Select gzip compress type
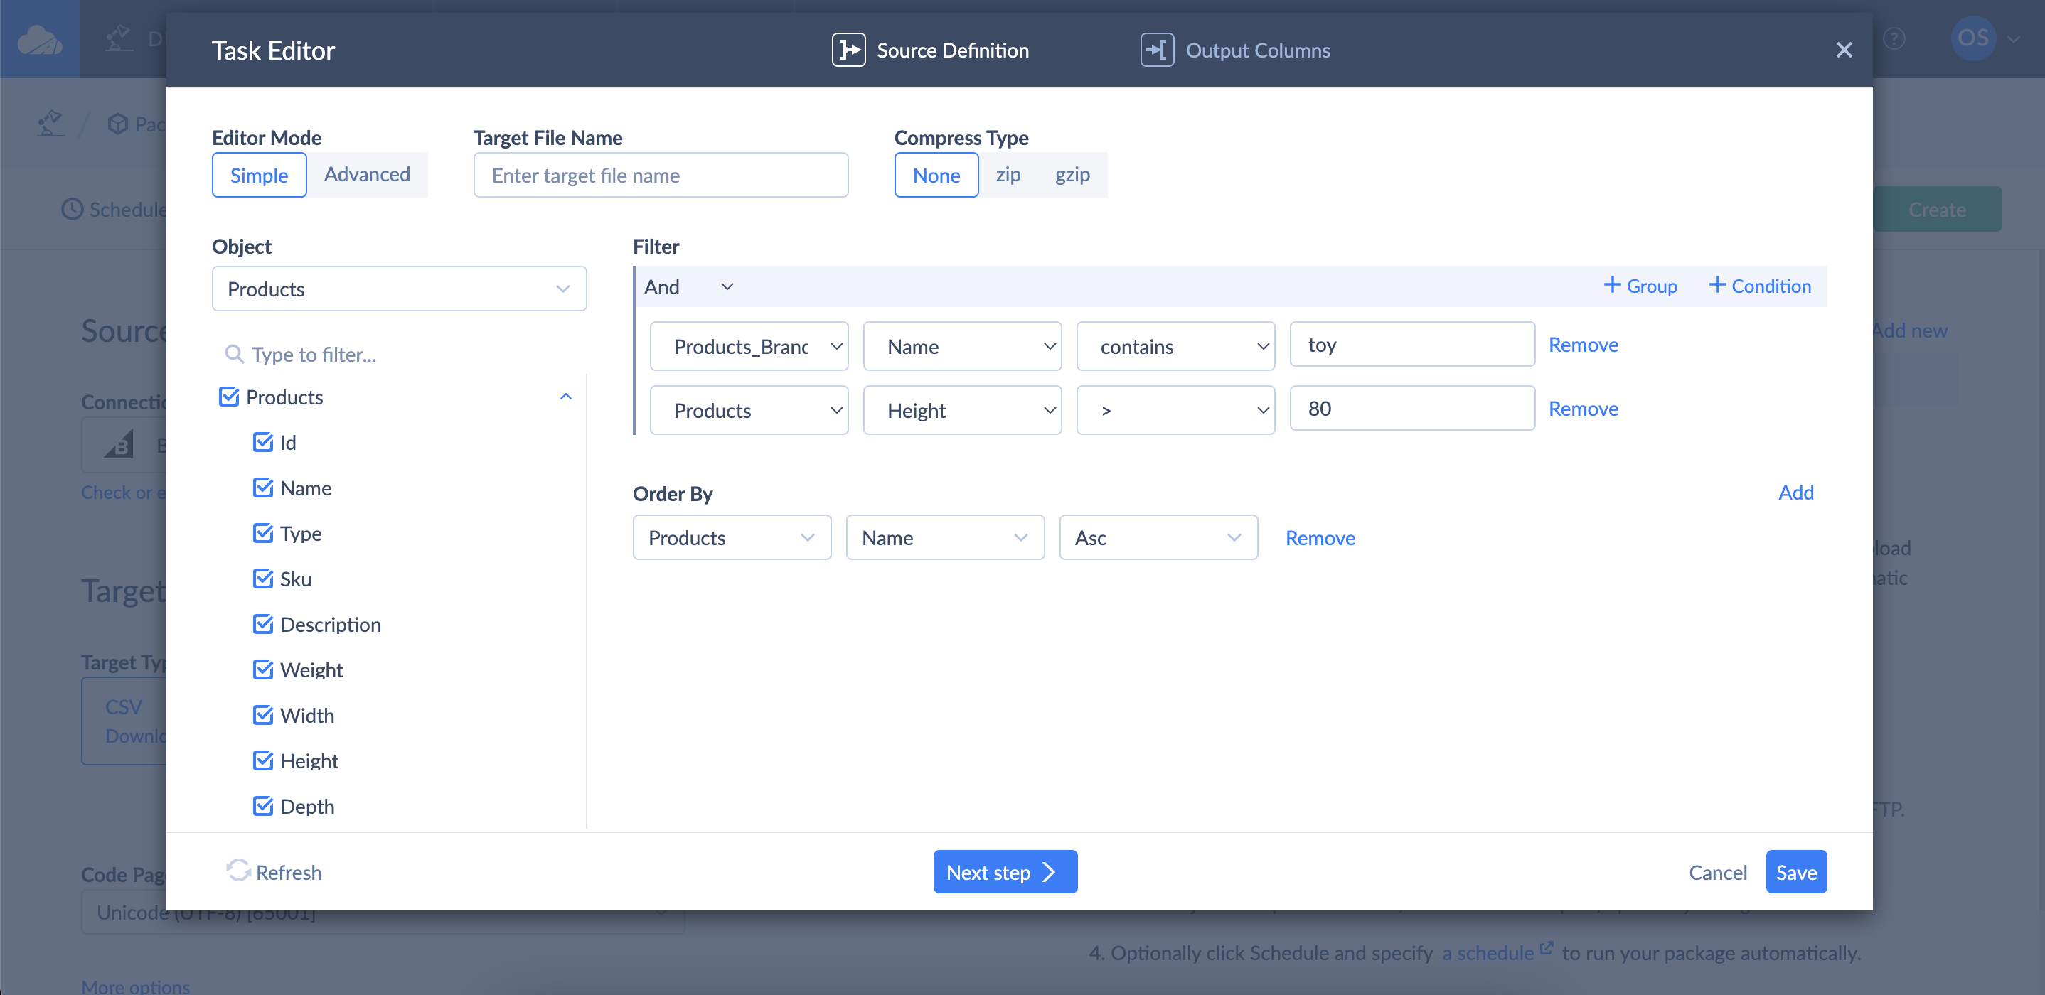This screenshot has width=2045, height=995. 1072,175
